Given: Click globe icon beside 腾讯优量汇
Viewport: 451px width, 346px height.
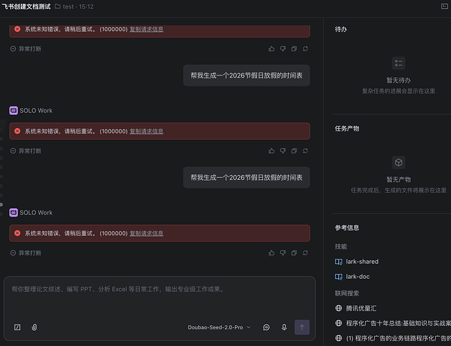Looking at the screenshot, I should (x=339, y=308).
